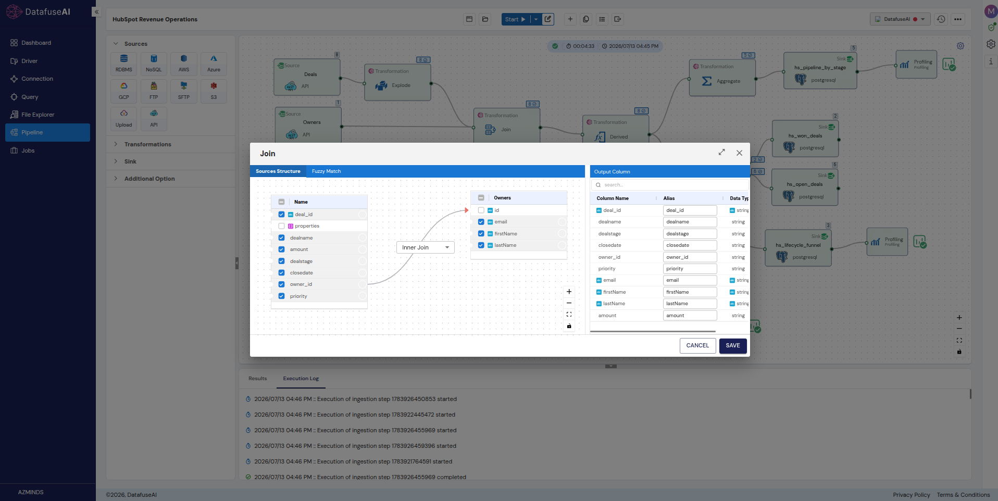The width and height of the screenshot is (998, 501).
Task: Lock the Join diagram canvas
Action: (x=569, y=326)
